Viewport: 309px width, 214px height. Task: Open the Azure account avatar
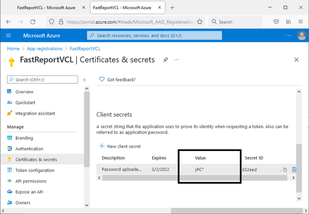click(x=302, y=36)
